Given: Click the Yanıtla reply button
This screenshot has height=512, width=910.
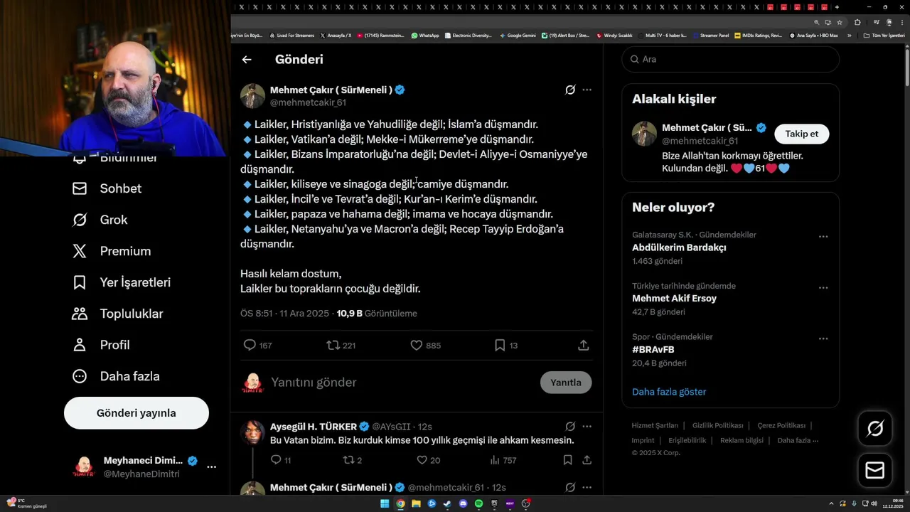Looking at the screenshot, I should (x=566, y=383).
